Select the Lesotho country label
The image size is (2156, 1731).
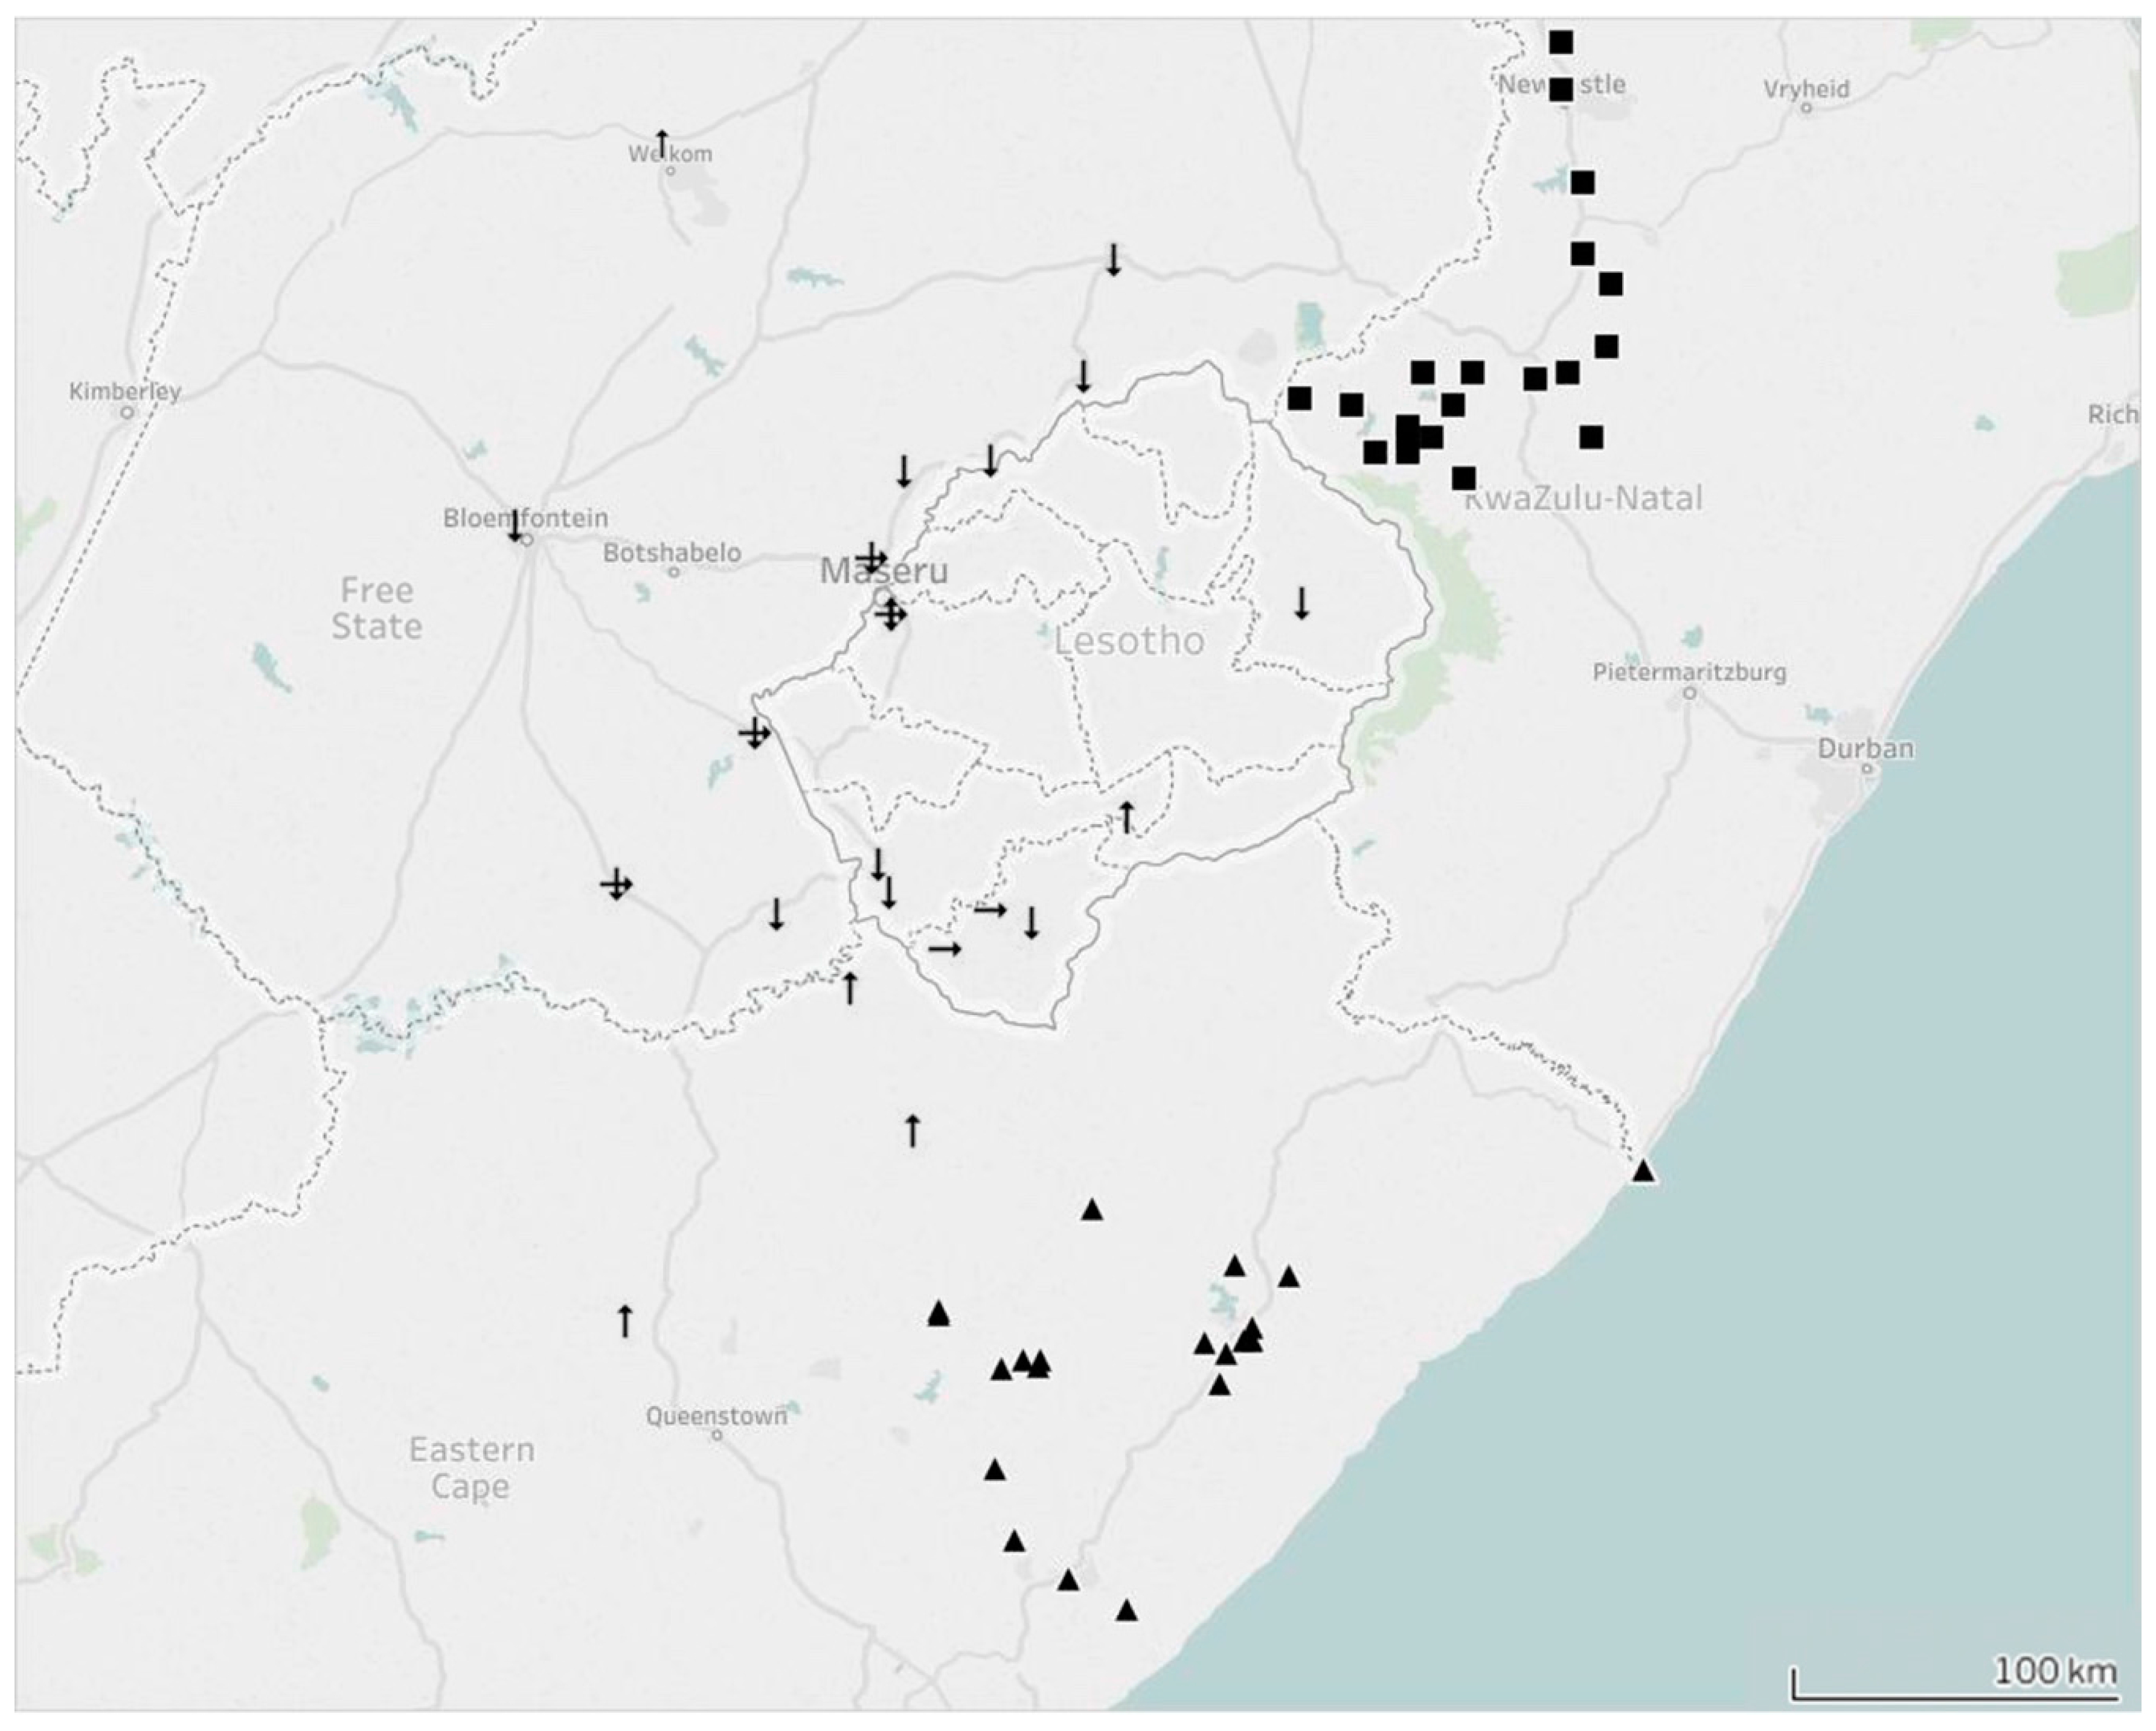pos(1129,641)
